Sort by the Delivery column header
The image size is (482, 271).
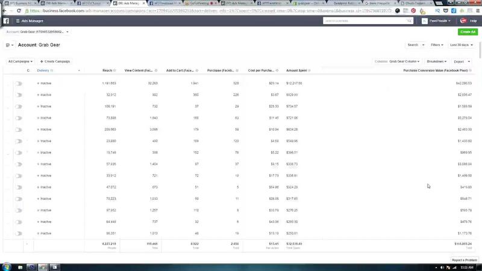pyautogui.click(x=43, y=70)
